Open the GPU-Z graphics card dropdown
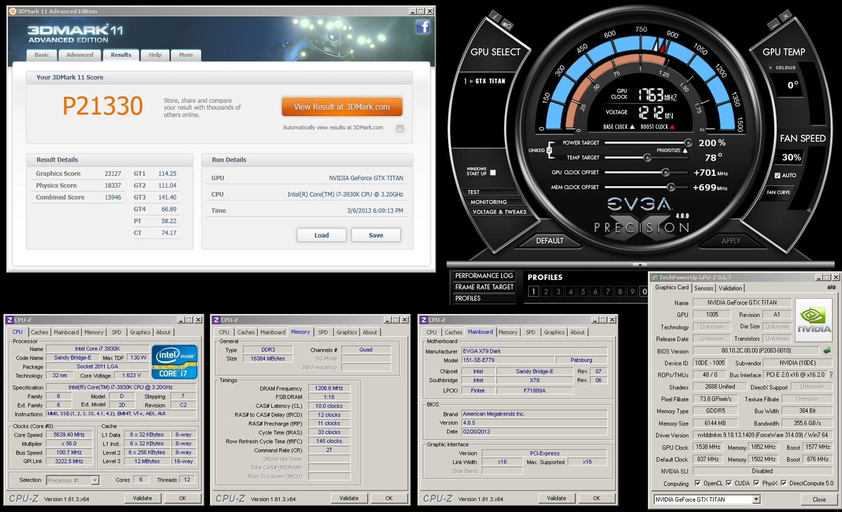The image size is (842, 512). 756,499
